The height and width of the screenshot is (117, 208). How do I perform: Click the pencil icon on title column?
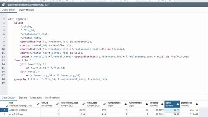point(38,104)
